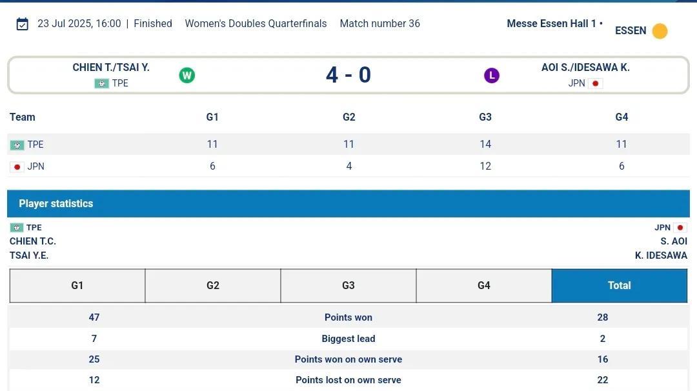Show the G3 statistics tab
Viewport: 697px width, 391px height.
pos(348,285)
